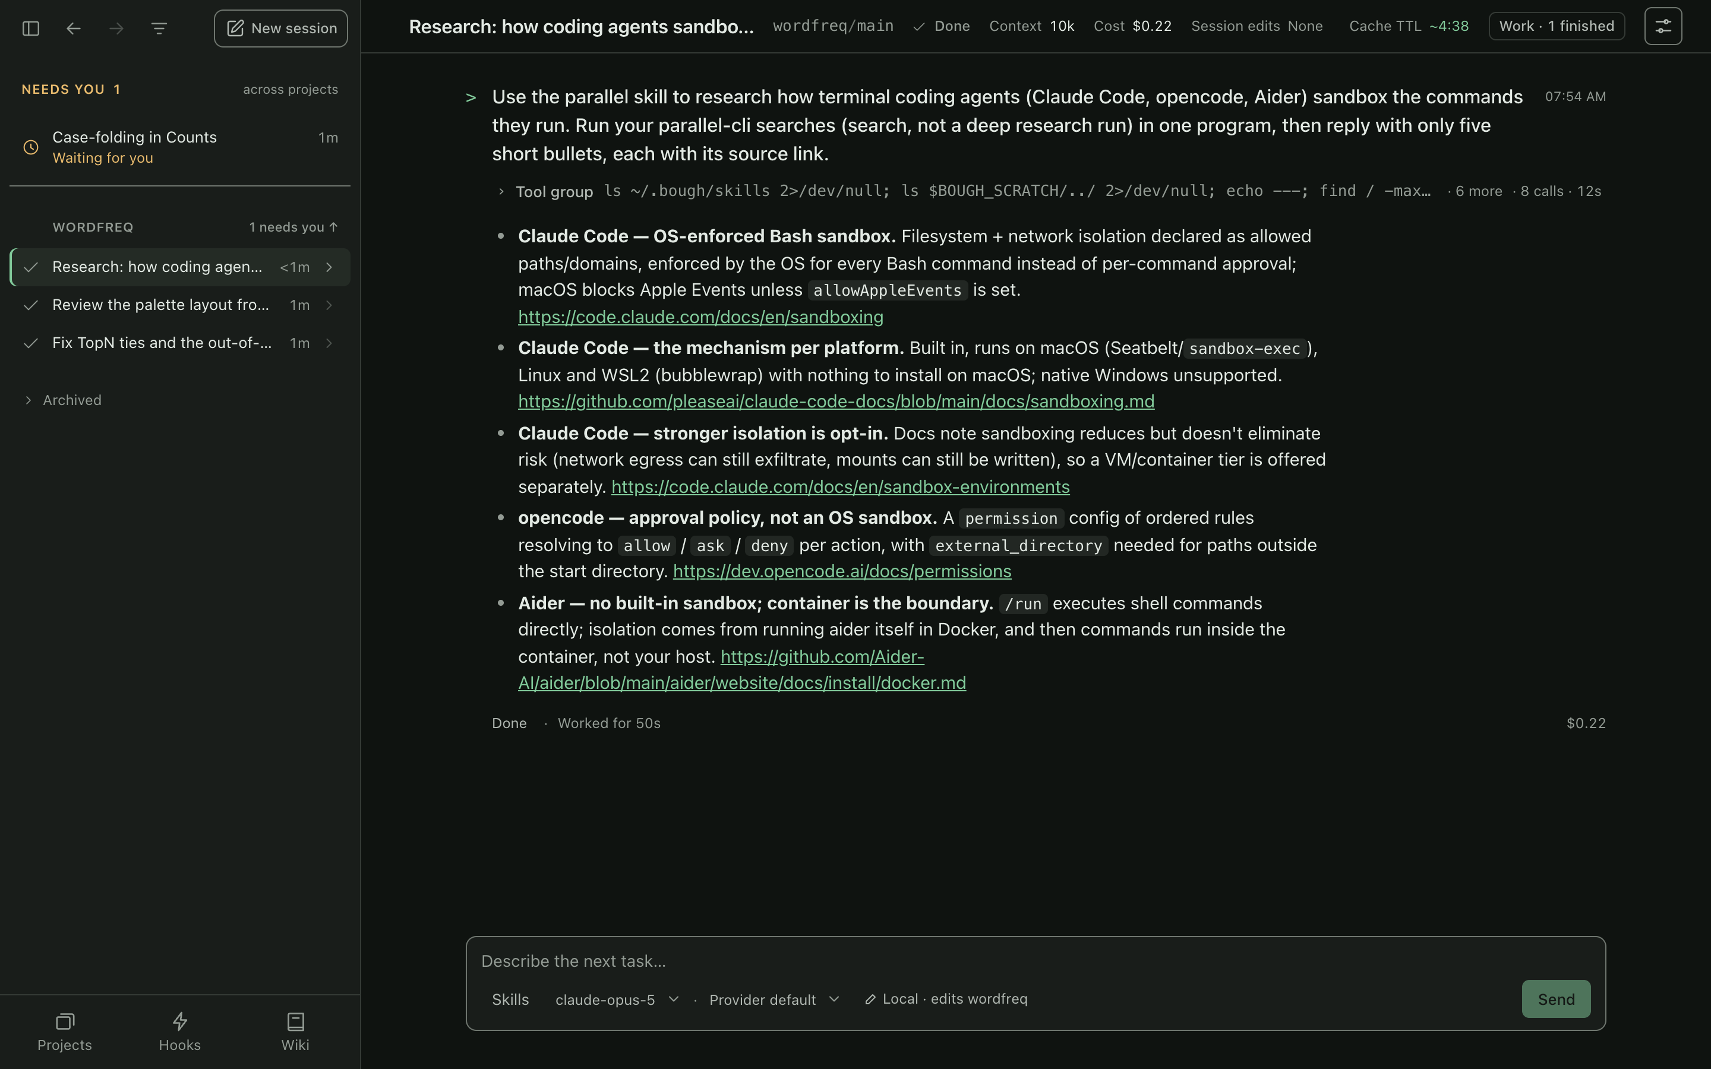This screenshot has height=1069, width=1711.
Task: Click the WORDFREQ project header
Action: [93, 227]
